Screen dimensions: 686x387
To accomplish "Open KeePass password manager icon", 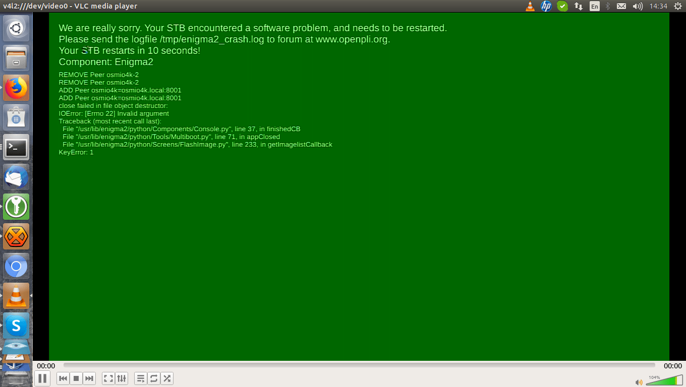I will (x=16, y=207).
